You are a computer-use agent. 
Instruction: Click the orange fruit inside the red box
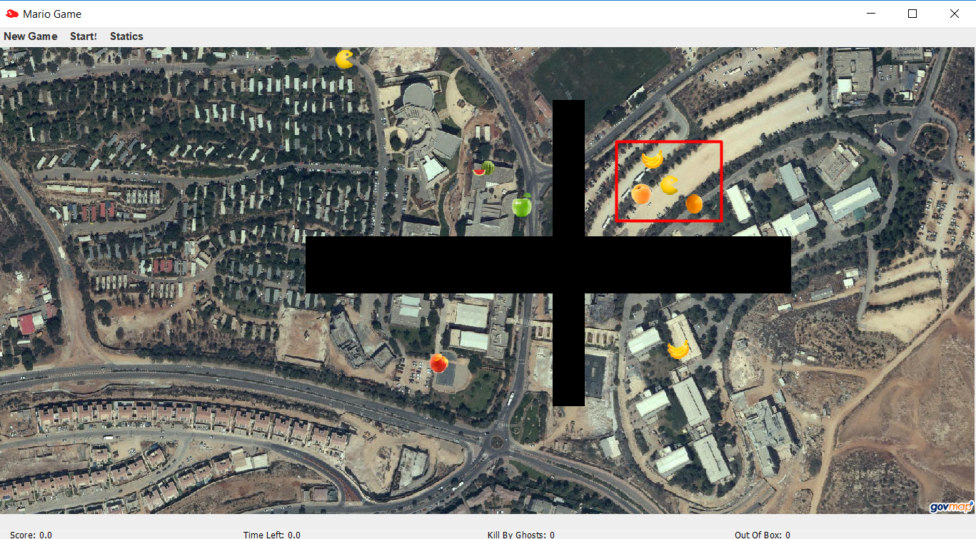694,204
